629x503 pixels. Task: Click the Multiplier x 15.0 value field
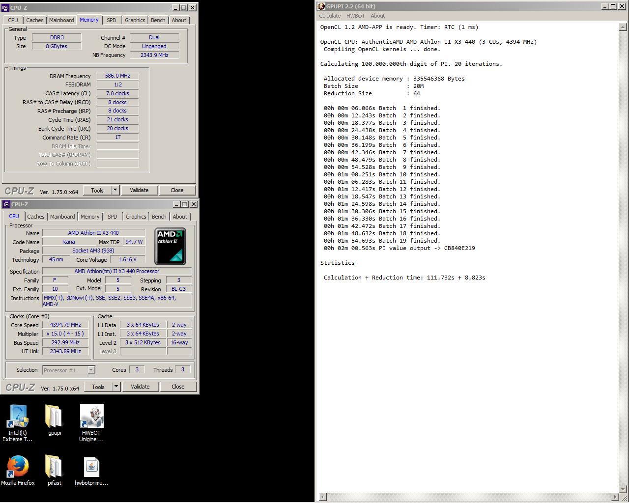click(65, 334)
